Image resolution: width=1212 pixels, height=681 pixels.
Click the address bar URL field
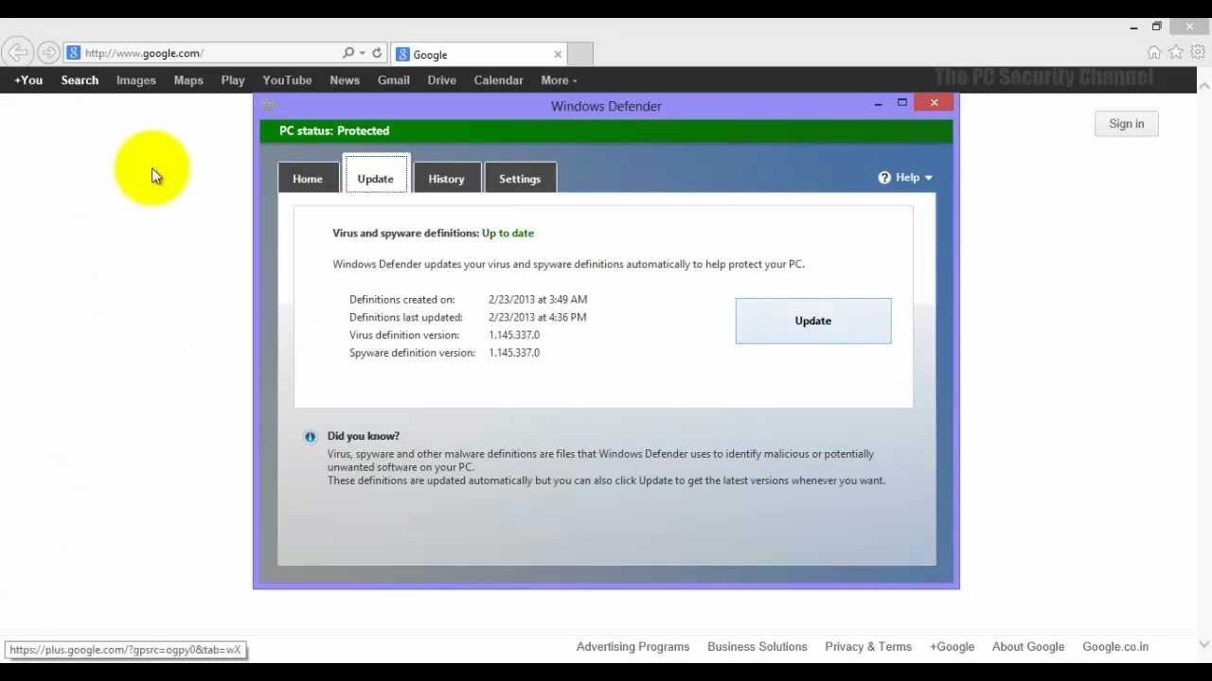(210, 53)
